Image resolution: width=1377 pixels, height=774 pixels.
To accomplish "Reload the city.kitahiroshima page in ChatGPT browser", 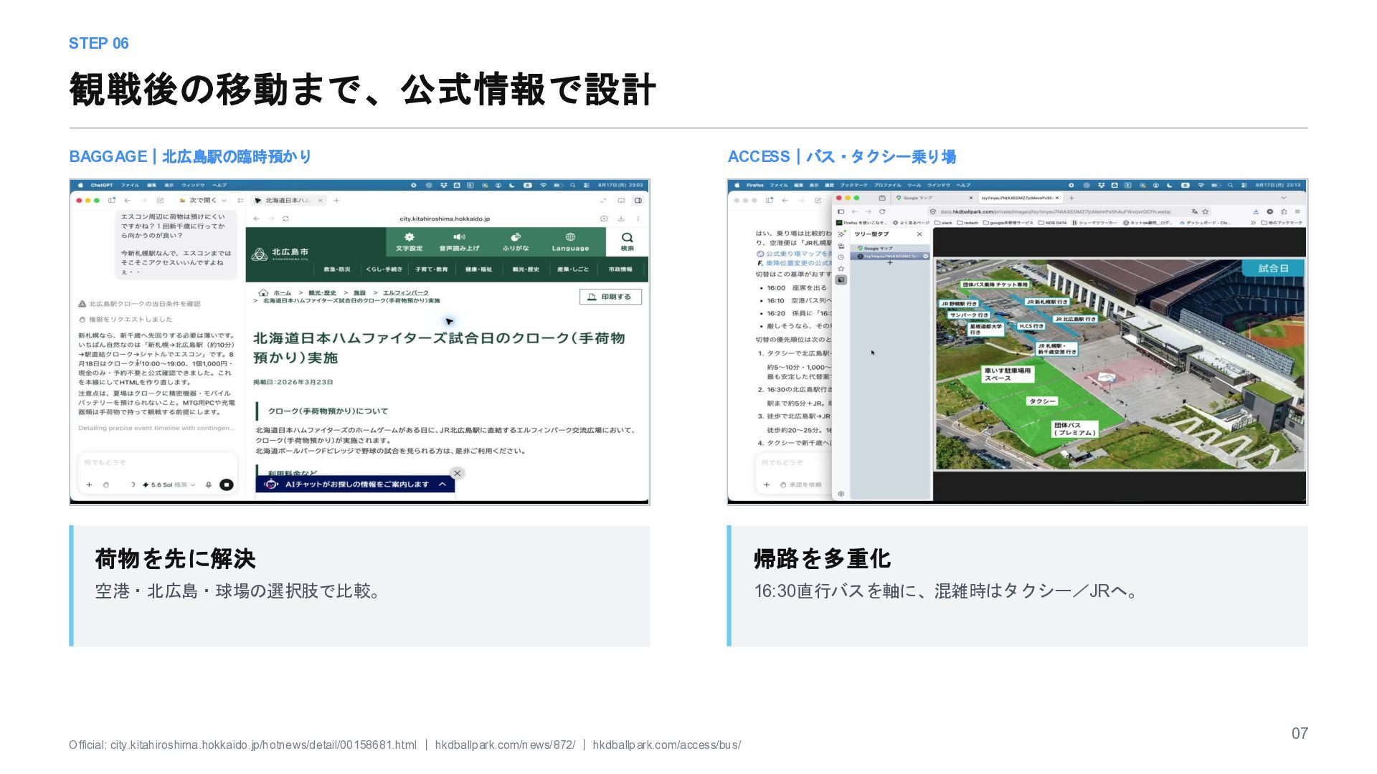I will 285,219.
